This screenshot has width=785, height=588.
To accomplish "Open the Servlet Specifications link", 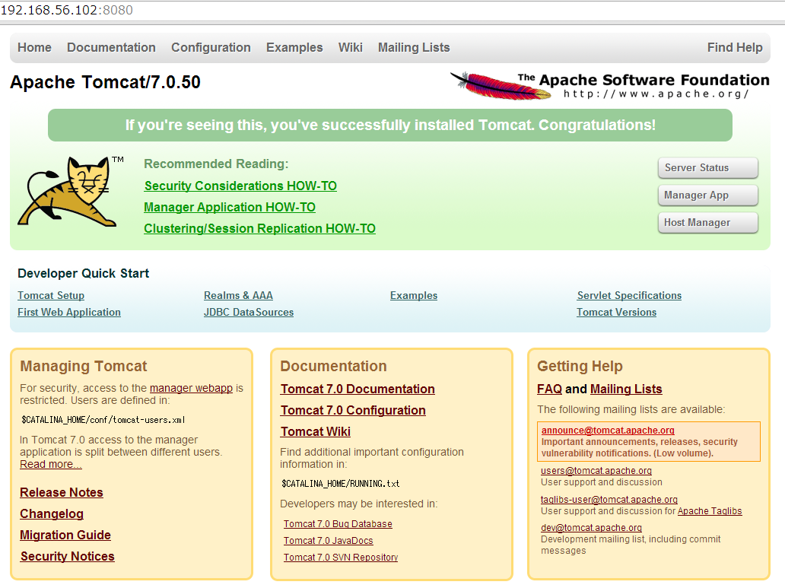I will click(x=629, y=295).
